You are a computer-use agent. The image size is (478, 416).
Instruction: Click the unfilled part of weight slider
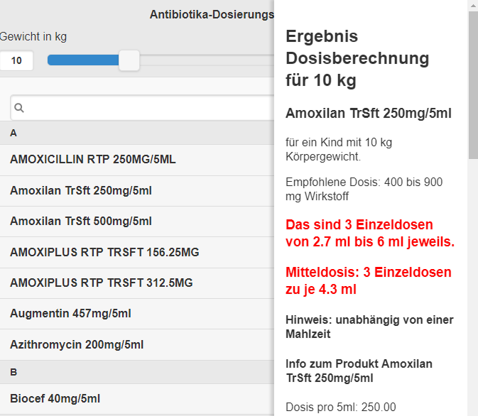[x=207, y=60]
